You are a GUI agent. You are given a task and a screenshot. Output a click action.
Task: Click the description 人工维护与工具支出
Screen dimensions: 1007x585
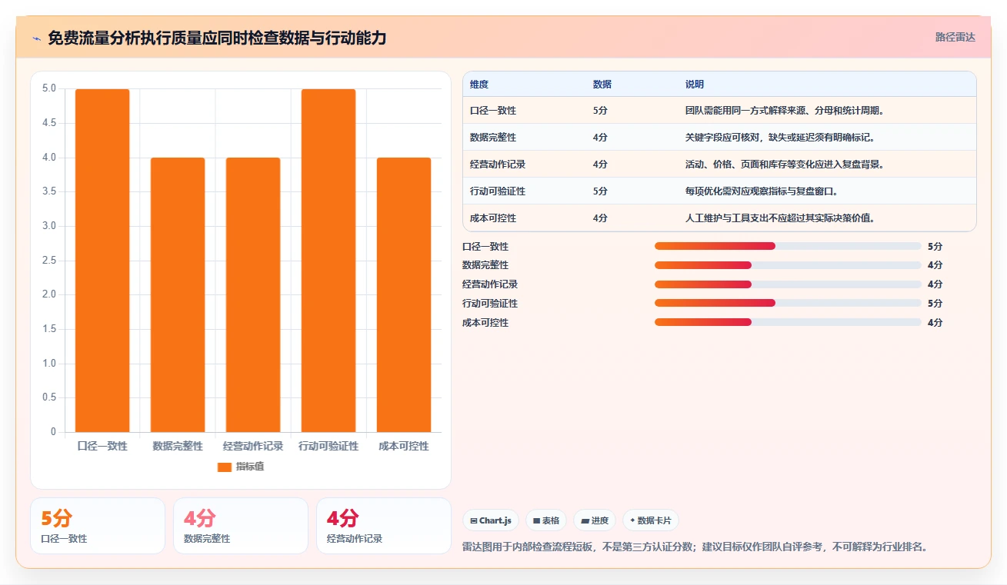click(x=780, y=218)
